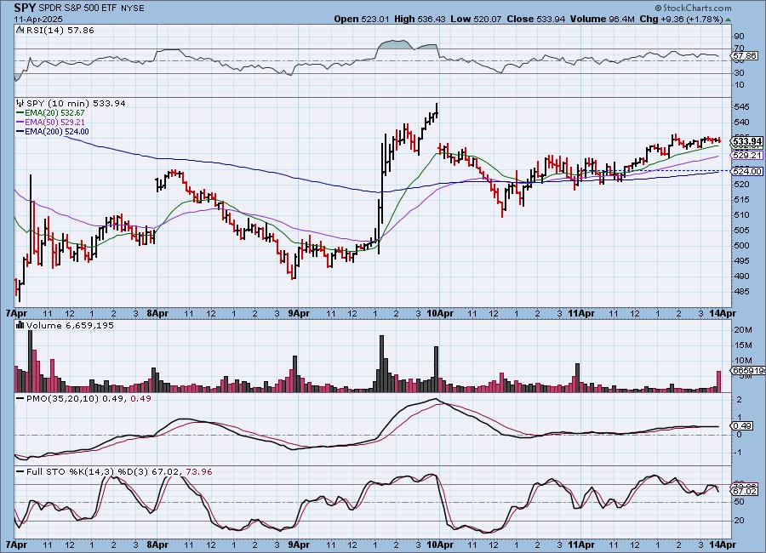Screen dimensions: 766x553
Task: Click the Close 533.94 header value
Action: pos(536,19)
